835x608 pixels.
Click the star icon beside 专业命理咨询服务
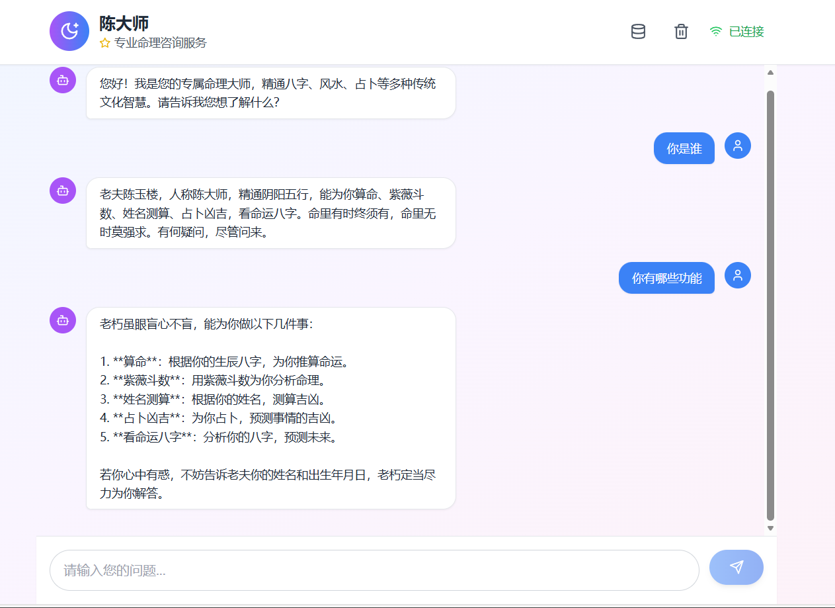[104, 43]
